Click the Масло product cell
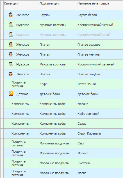 tap(100, 173)
